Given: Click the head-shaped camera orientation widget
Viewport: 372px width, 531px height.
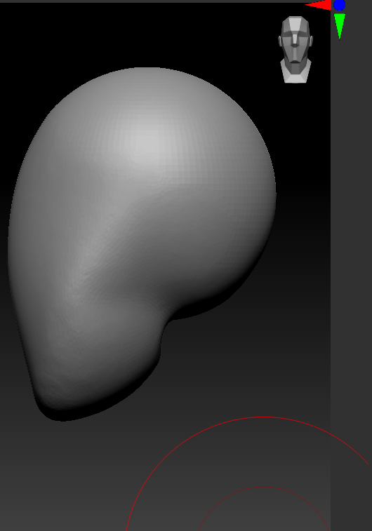Looking at the screenshot, I should pos(295,49).
